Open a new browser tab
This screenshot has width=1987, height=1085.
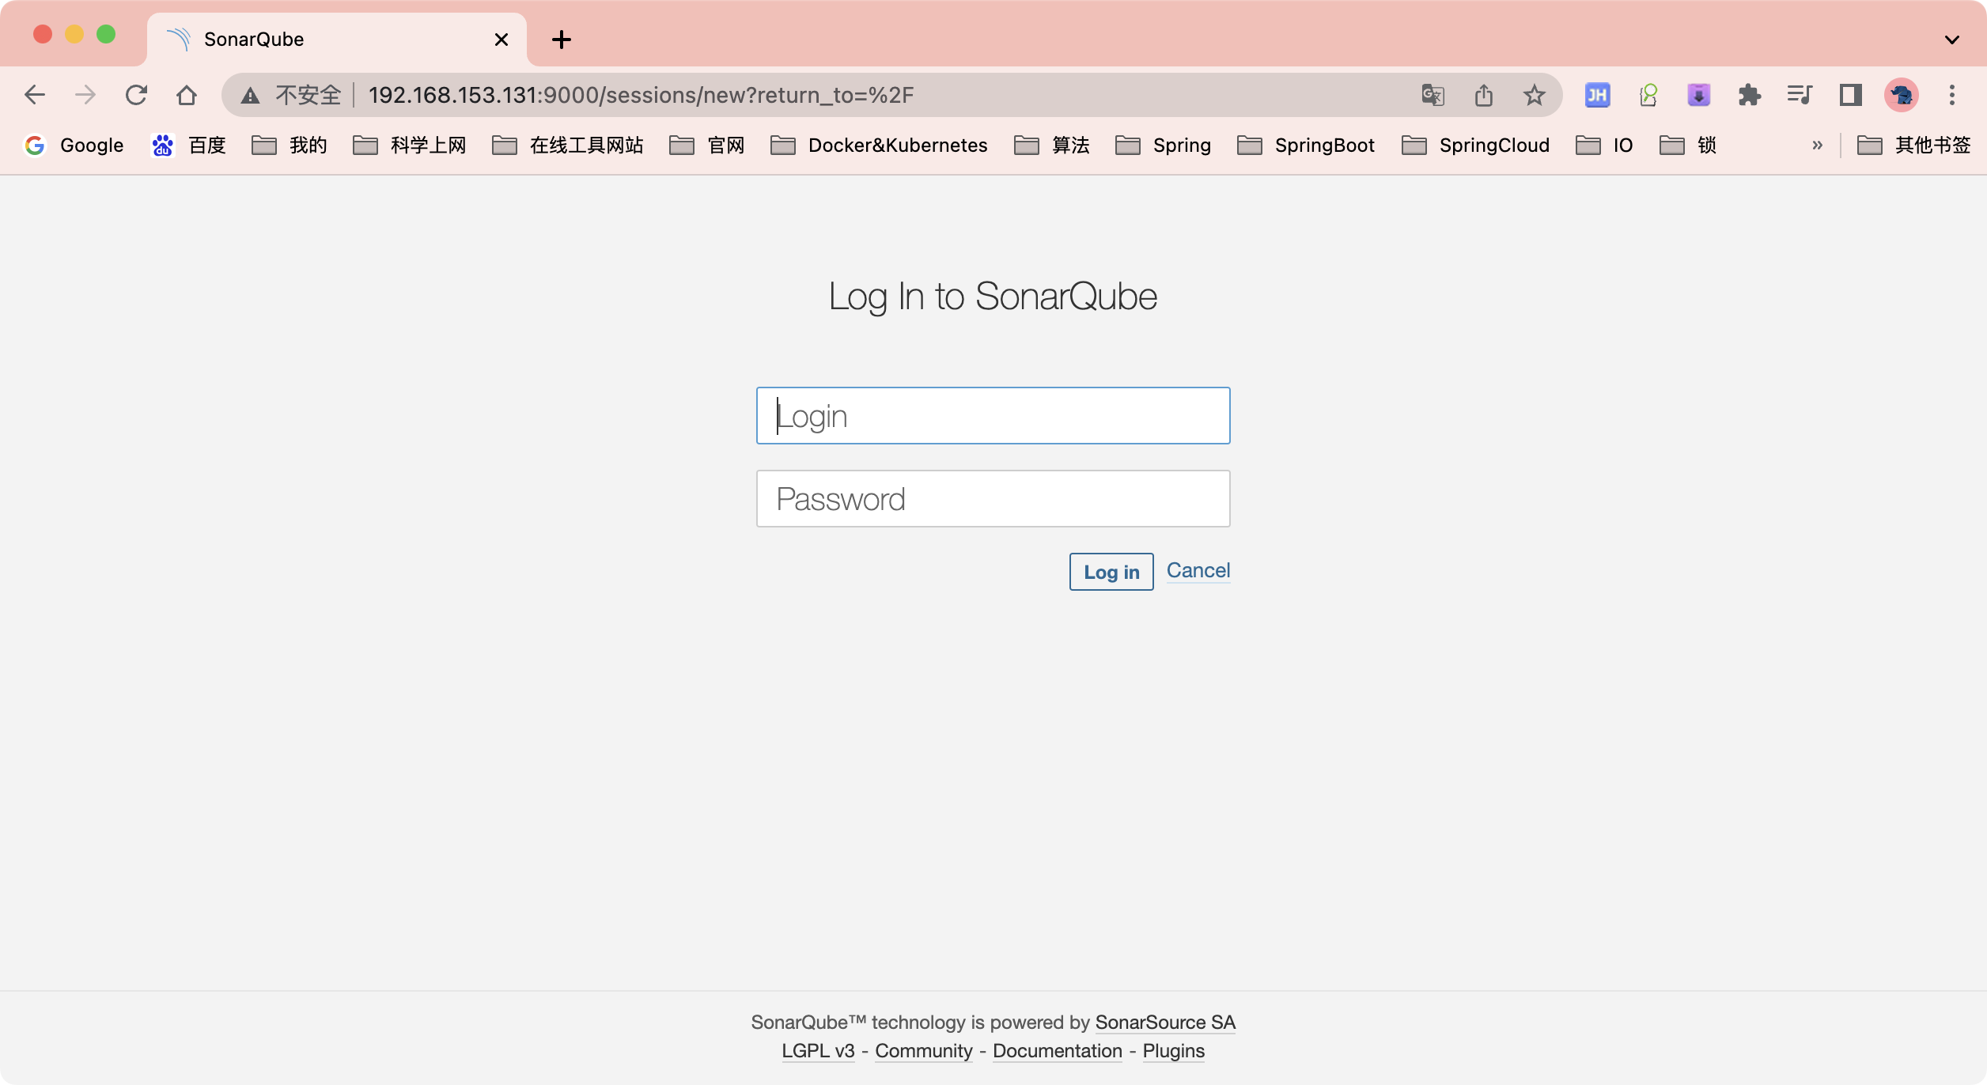[x=562, y=40]
